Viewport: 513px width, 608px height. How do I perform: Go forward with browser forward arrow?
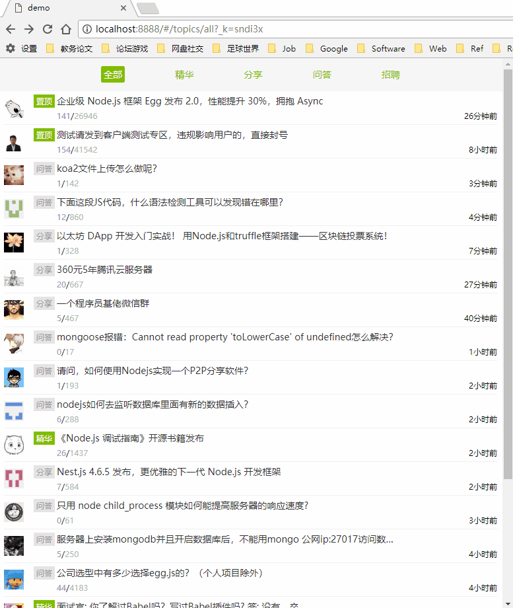pos(29,29)
